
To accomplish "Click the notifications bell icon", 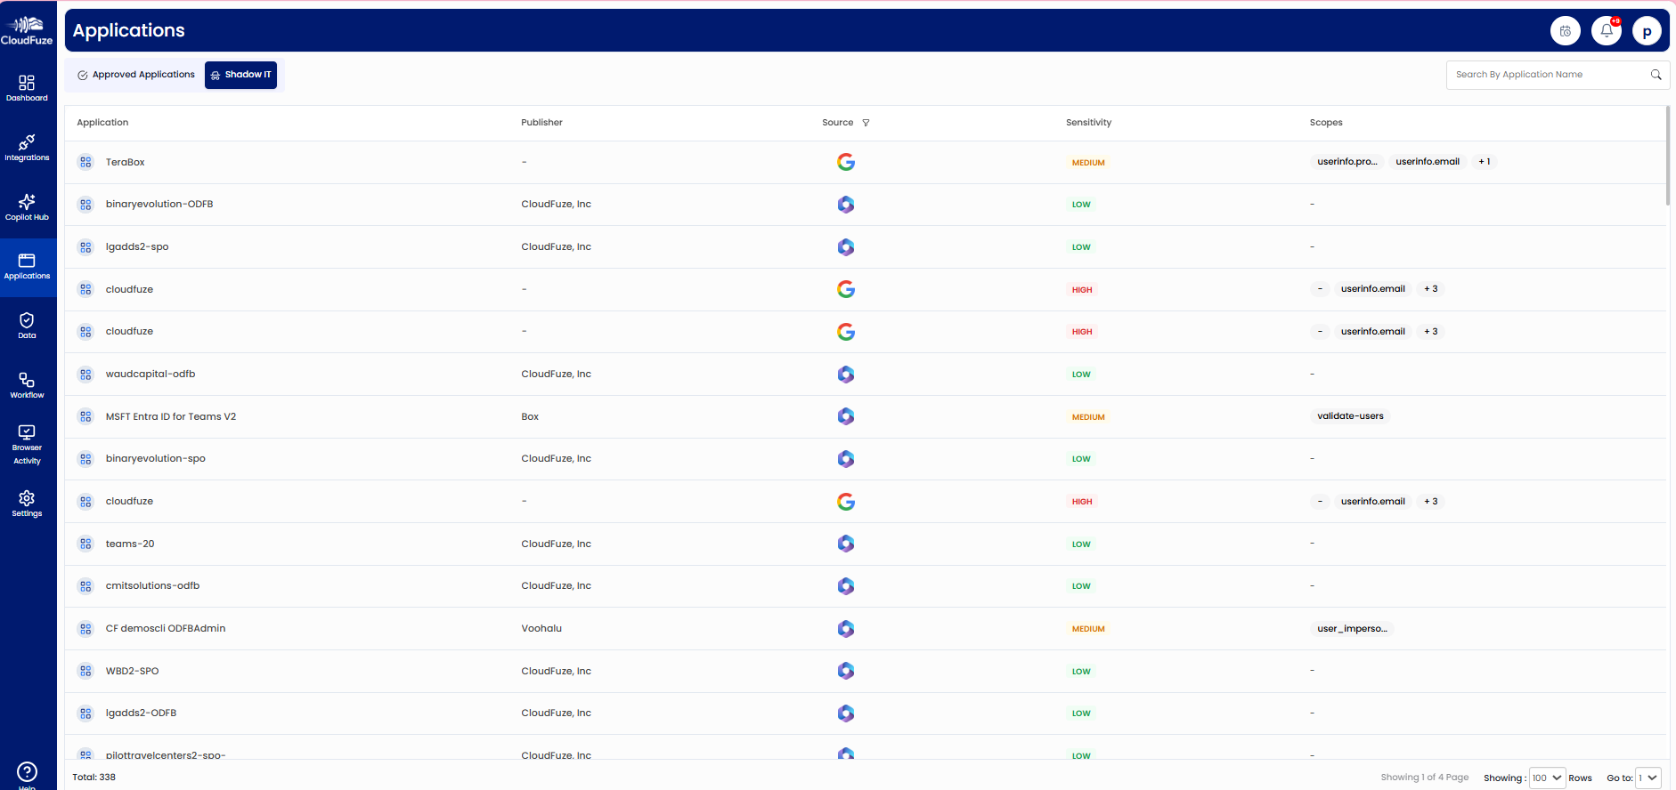I will (1607, 31).
